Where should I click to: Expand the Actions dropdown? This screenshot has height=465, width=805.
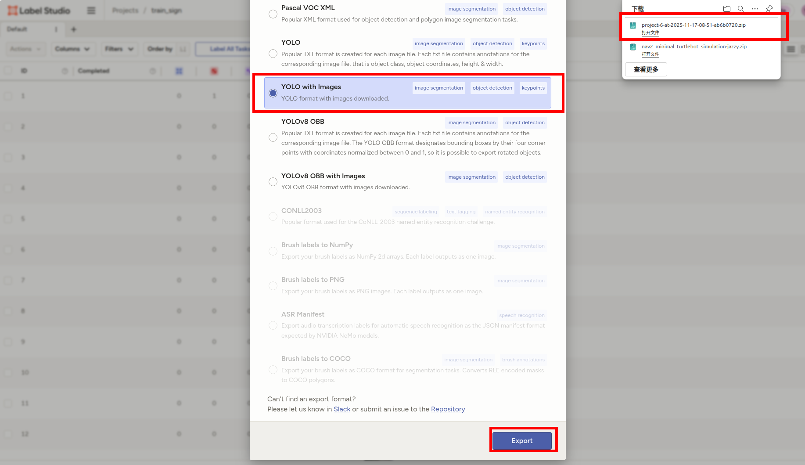[x=25, y=49]
